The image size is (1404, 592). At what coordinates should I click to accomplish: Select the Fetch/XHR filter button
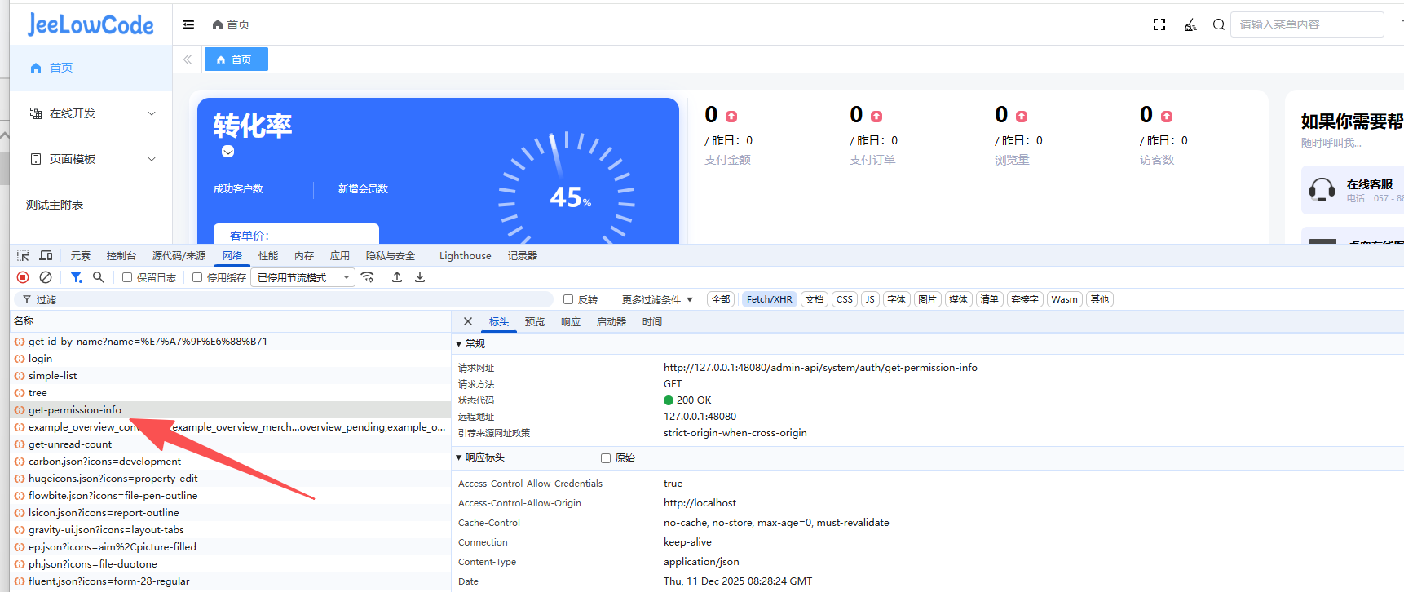[769, 299]
